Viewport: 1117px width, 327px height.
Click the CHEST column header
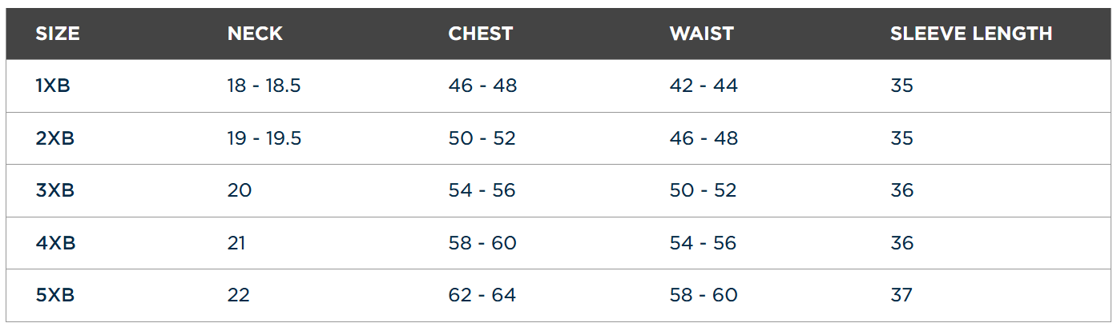tap(480, 34)
